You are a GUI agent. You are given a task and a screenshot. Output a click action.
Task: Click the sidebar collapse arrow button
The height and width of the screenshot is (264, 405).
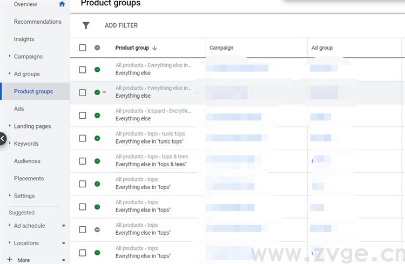pos(3,139)
